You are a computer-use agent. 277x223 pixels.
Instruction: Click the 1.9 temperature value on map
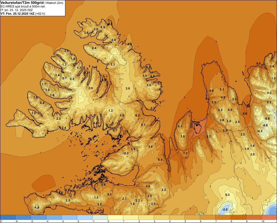(52, 95)
